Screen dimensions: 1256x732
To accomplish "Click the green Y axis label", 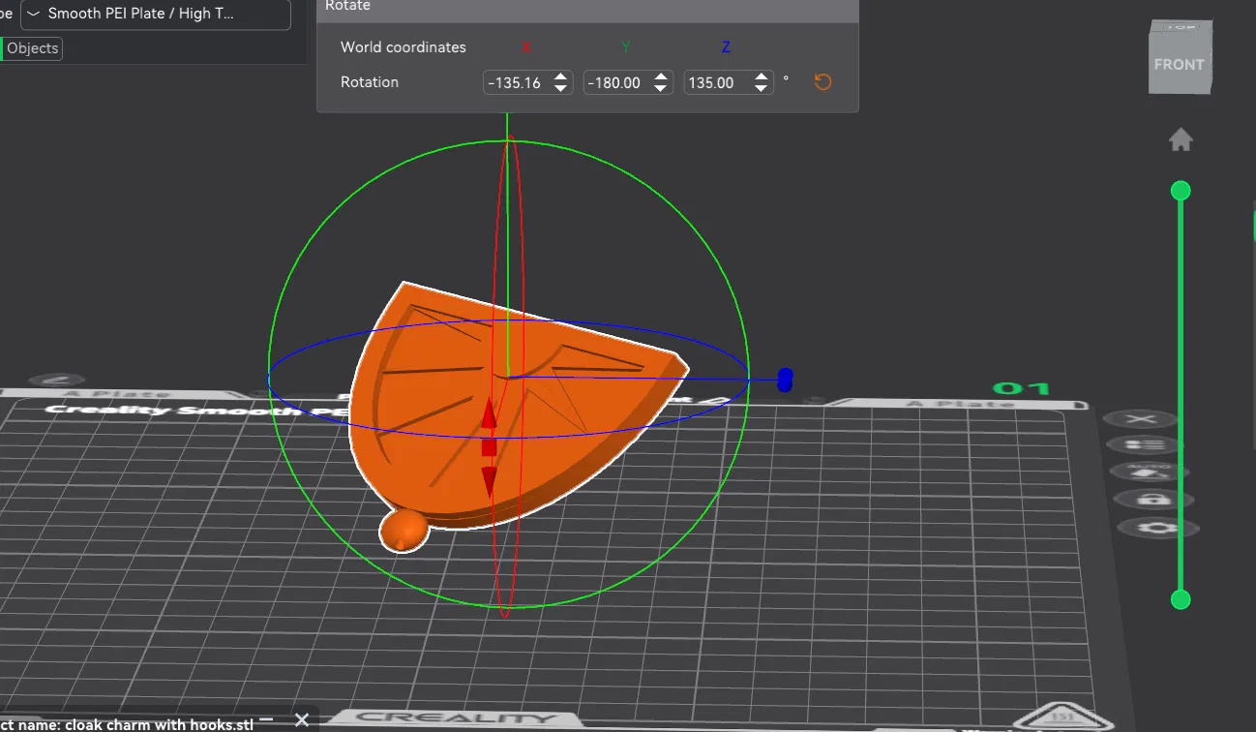I will [x=626, y=47].
